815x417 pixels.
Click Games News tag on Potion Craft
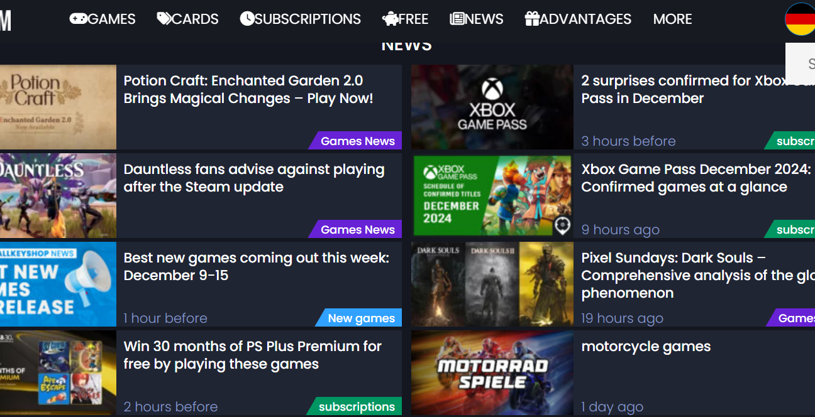pyautogui.click(x=357, y=141)
